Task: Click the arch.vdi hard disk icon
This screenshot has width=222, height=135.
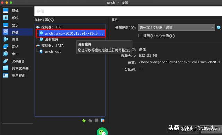Action: pos(41,51)
